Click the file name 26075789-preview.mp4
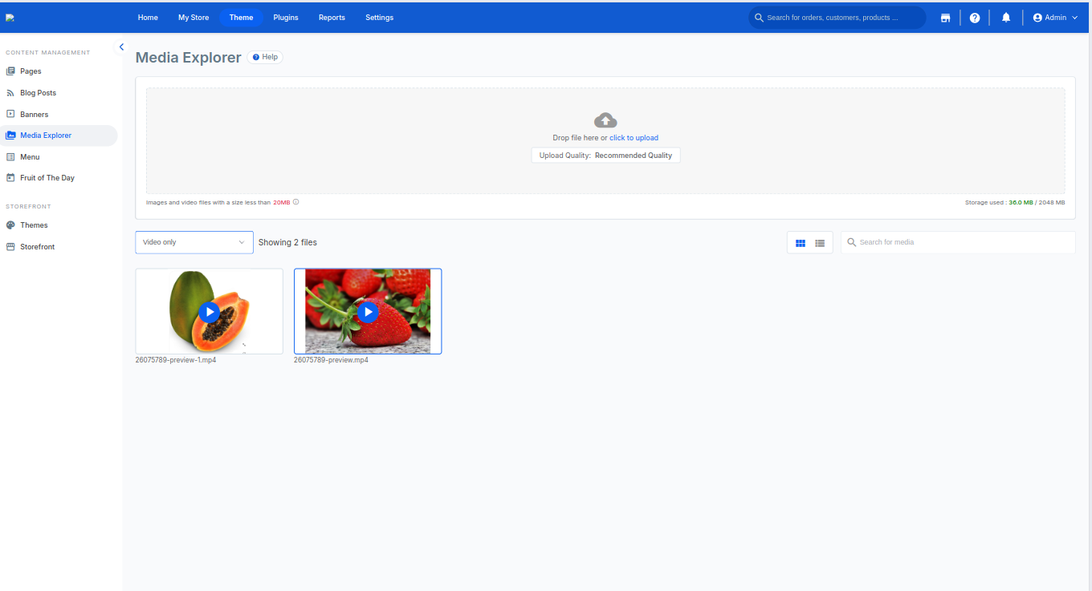1092x591 pixels. (x=331, y=360)
